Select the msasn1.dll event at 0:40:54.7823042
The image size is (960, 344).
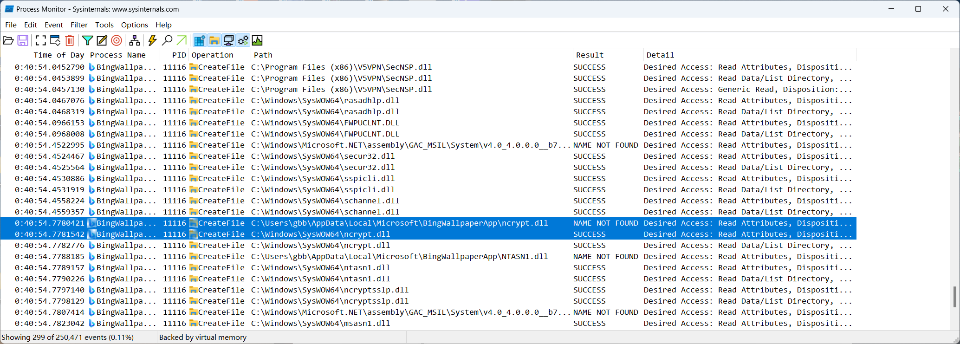428,323
